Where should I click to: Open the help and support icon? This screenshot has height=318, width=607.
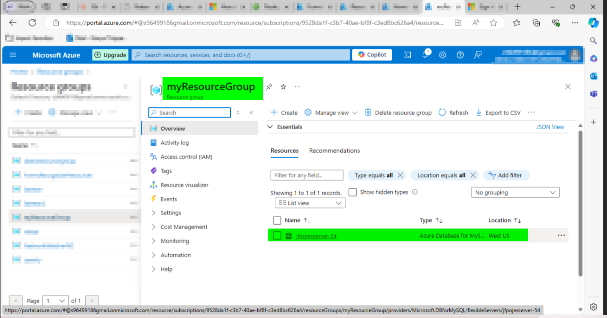pos(460,54)
